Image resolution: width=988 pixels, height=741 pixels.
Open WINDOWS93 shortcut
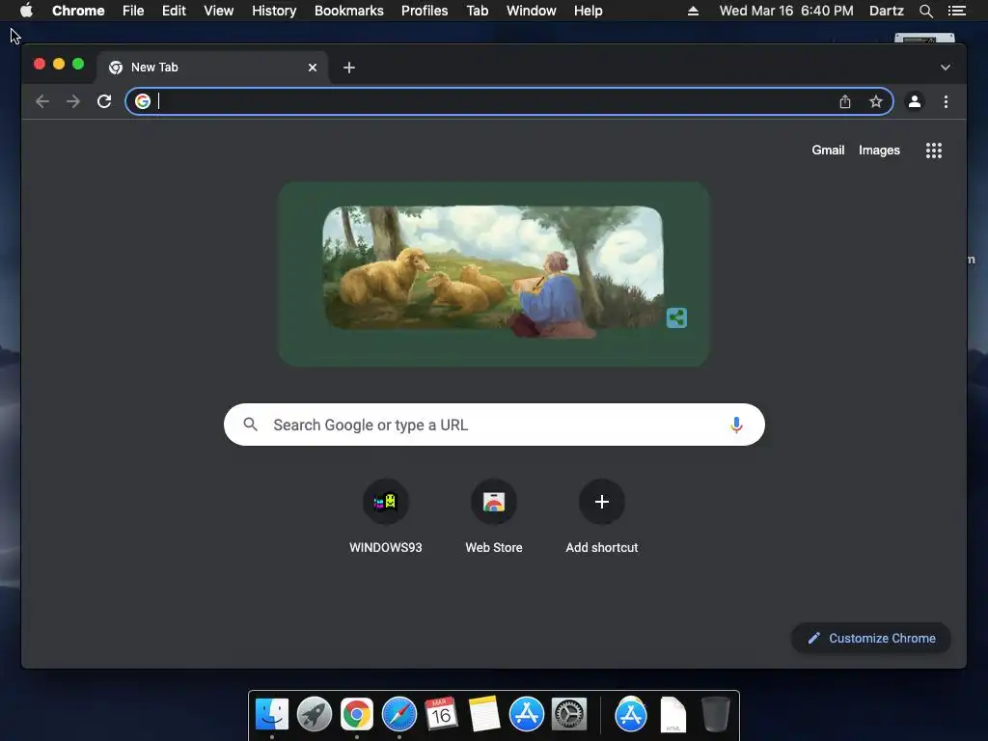tap(386, 515)
